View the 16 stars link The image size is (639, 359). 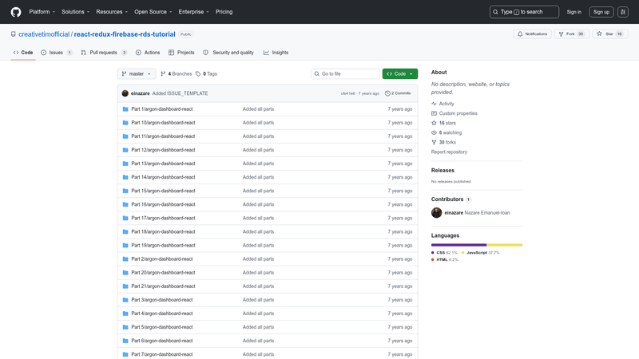click(x=443, y=123)
